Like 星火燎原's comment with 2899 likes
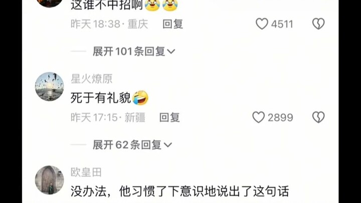The image size is (361, 203). point(259,117)
